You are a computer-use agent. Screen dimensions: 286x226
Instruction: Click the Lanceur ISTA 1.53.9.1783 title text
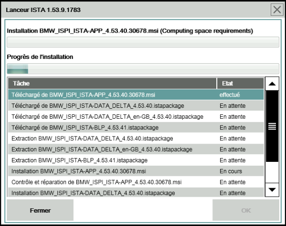[x=43, y=10]
